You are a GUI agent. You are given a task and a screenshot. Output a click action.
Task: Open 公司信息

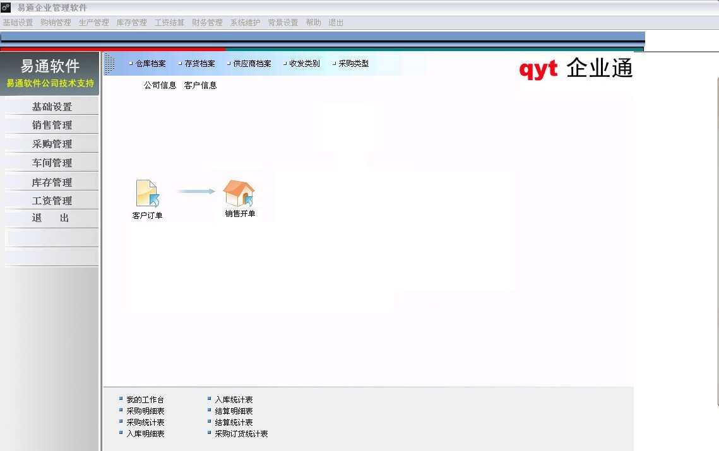point(160,85)
